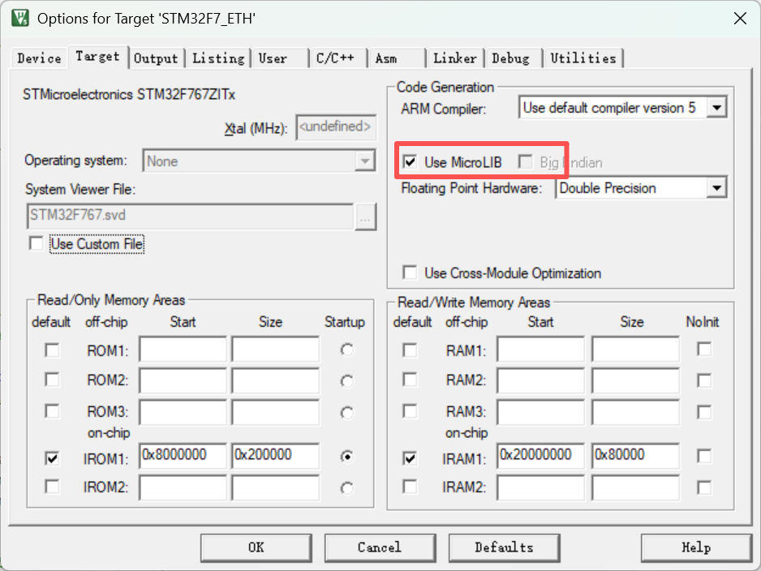Click the IROM2 Start field

point(183,487)
